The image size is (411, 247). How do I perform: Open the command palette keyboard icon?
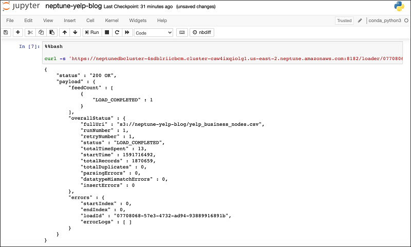click(x=182, y=32)
